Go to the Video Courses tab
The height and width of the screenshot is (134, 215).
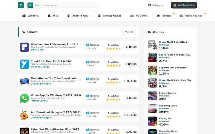[x=191, y=16]
